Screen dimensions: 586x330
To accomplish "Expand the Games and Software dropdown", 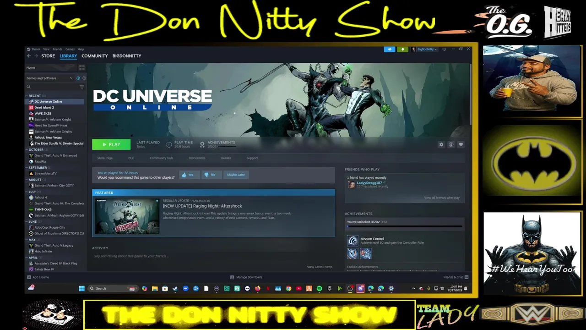I will point(49,78).
